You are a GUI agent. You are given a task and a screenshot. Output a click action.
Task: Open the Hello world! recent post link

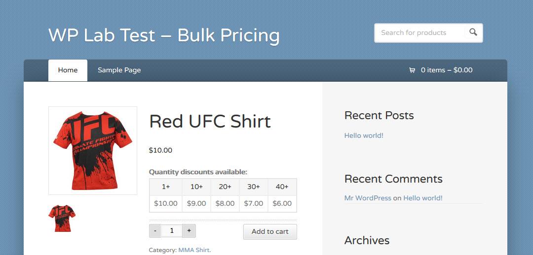click(x=364, y=135)
